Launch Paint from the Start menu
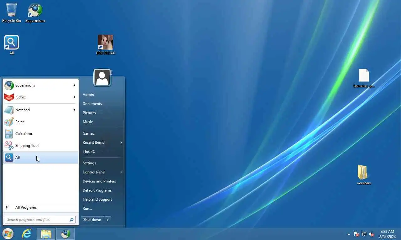This screenshot has height=240, width=401. [x=40, y=122]
